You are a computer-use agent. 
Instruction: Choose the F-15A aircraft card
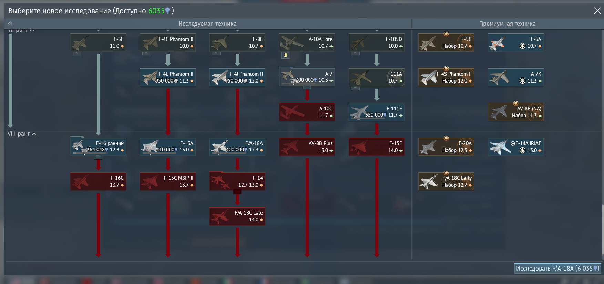[168, 147]
